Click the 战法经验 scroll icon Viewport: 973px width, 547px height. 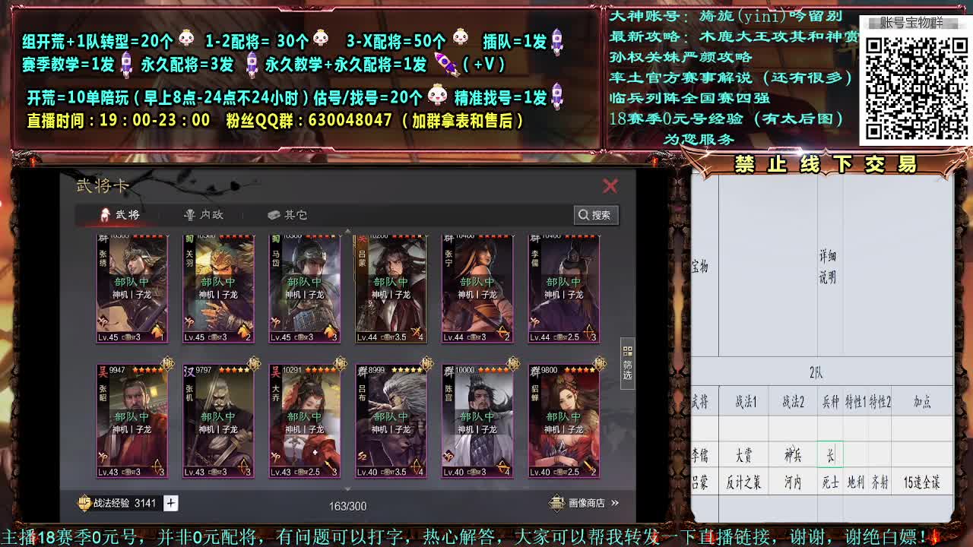[x=84, y=503]
